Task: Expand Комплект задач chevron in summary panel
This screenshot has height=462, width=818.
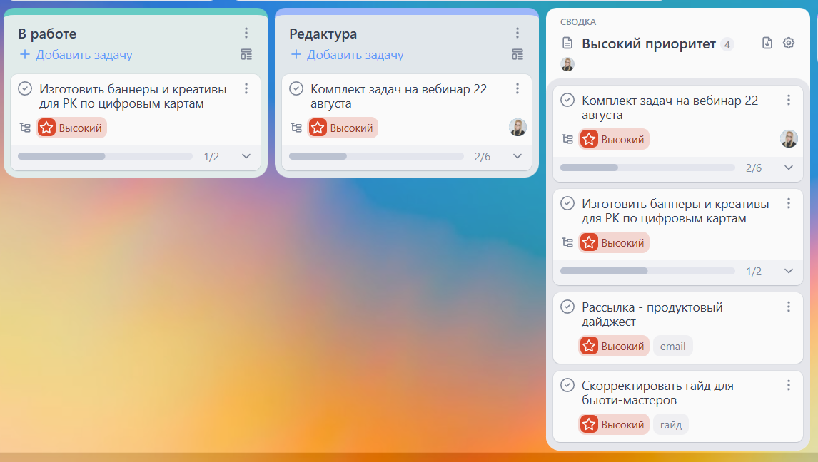Action: [788, 167]
